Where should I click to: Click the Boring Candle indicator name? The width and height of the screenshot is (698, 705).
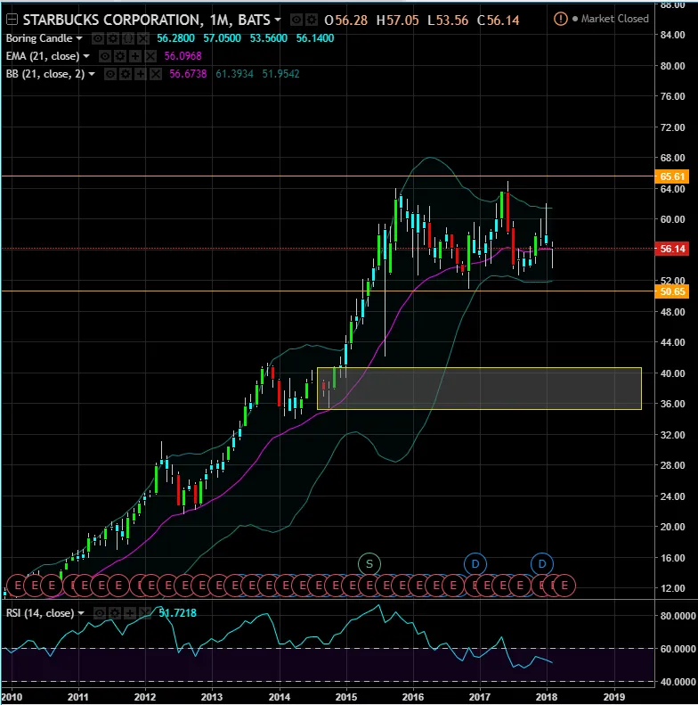(x=39, y=38)
